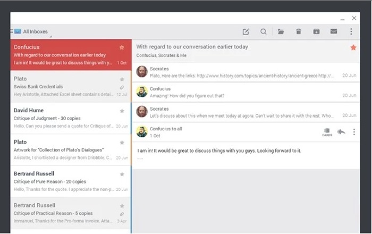Star the David Hume email

click(122, 111)
